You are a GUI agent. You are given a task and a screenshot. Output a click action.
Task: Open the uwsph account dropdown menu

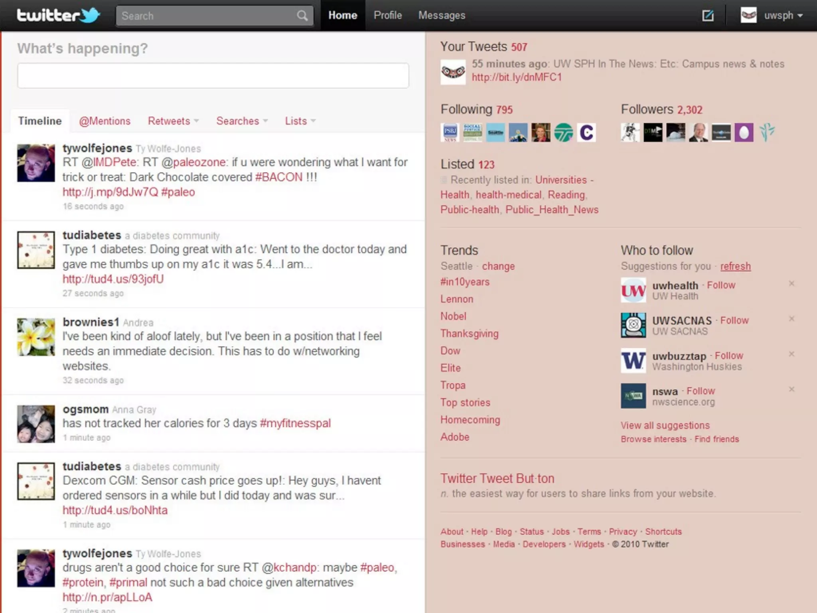click(783, 16)
